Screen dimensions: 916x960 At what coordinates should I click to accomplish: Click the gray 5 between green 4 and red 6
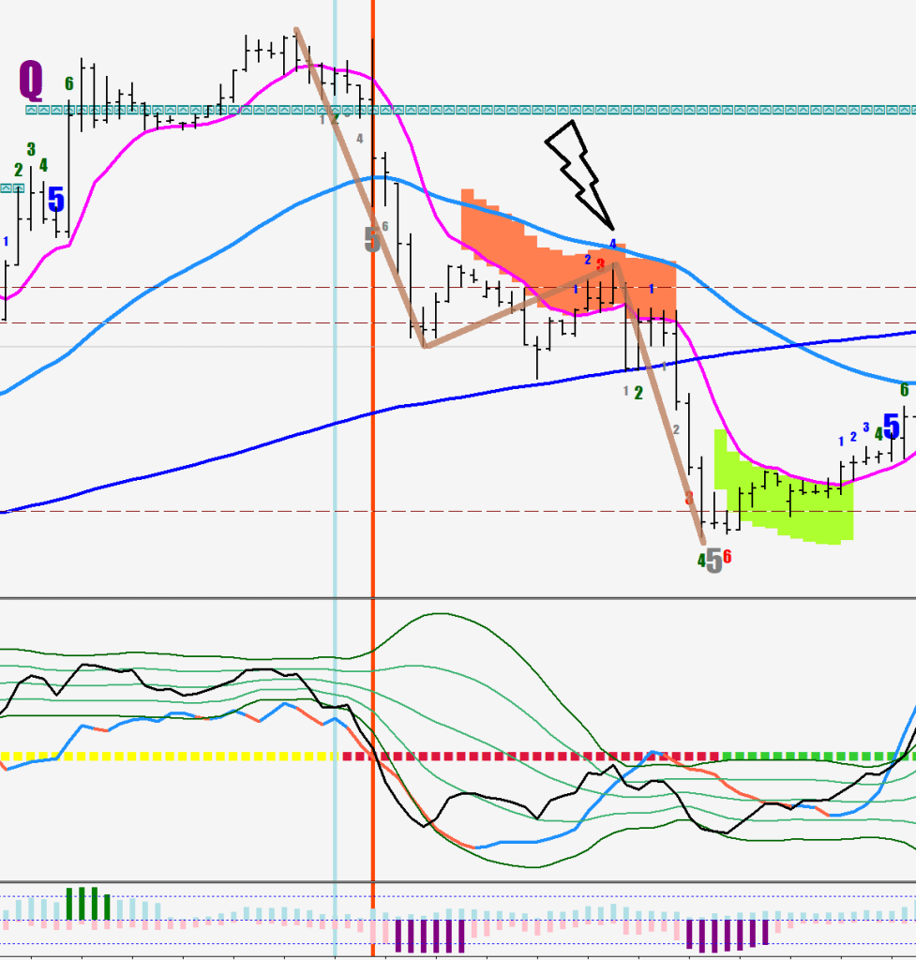tap(713, 561)
